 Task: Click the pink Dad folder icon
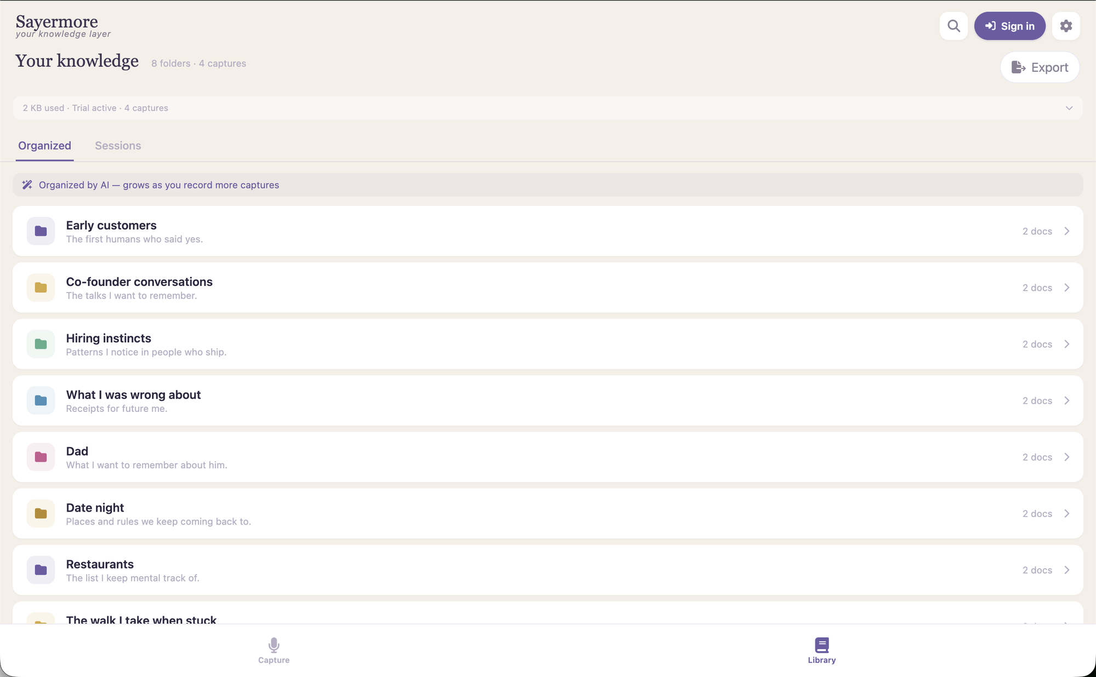click(41, 457)
